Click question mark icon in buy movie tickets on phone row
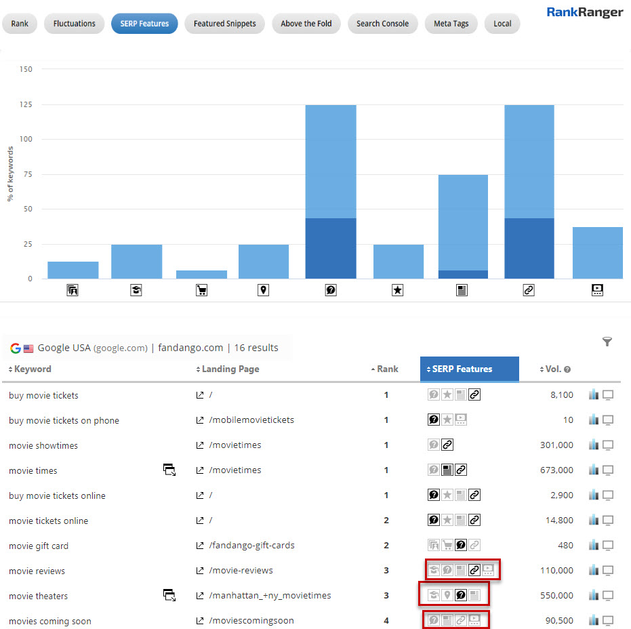The width and height of the screenshot is (631, 629). tap(433, 420)
